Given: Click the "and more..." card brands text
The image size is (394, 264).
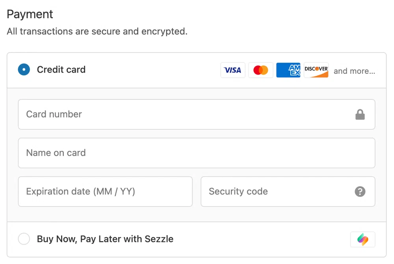Looking at the screenshot, I should [x=354, y=71].
